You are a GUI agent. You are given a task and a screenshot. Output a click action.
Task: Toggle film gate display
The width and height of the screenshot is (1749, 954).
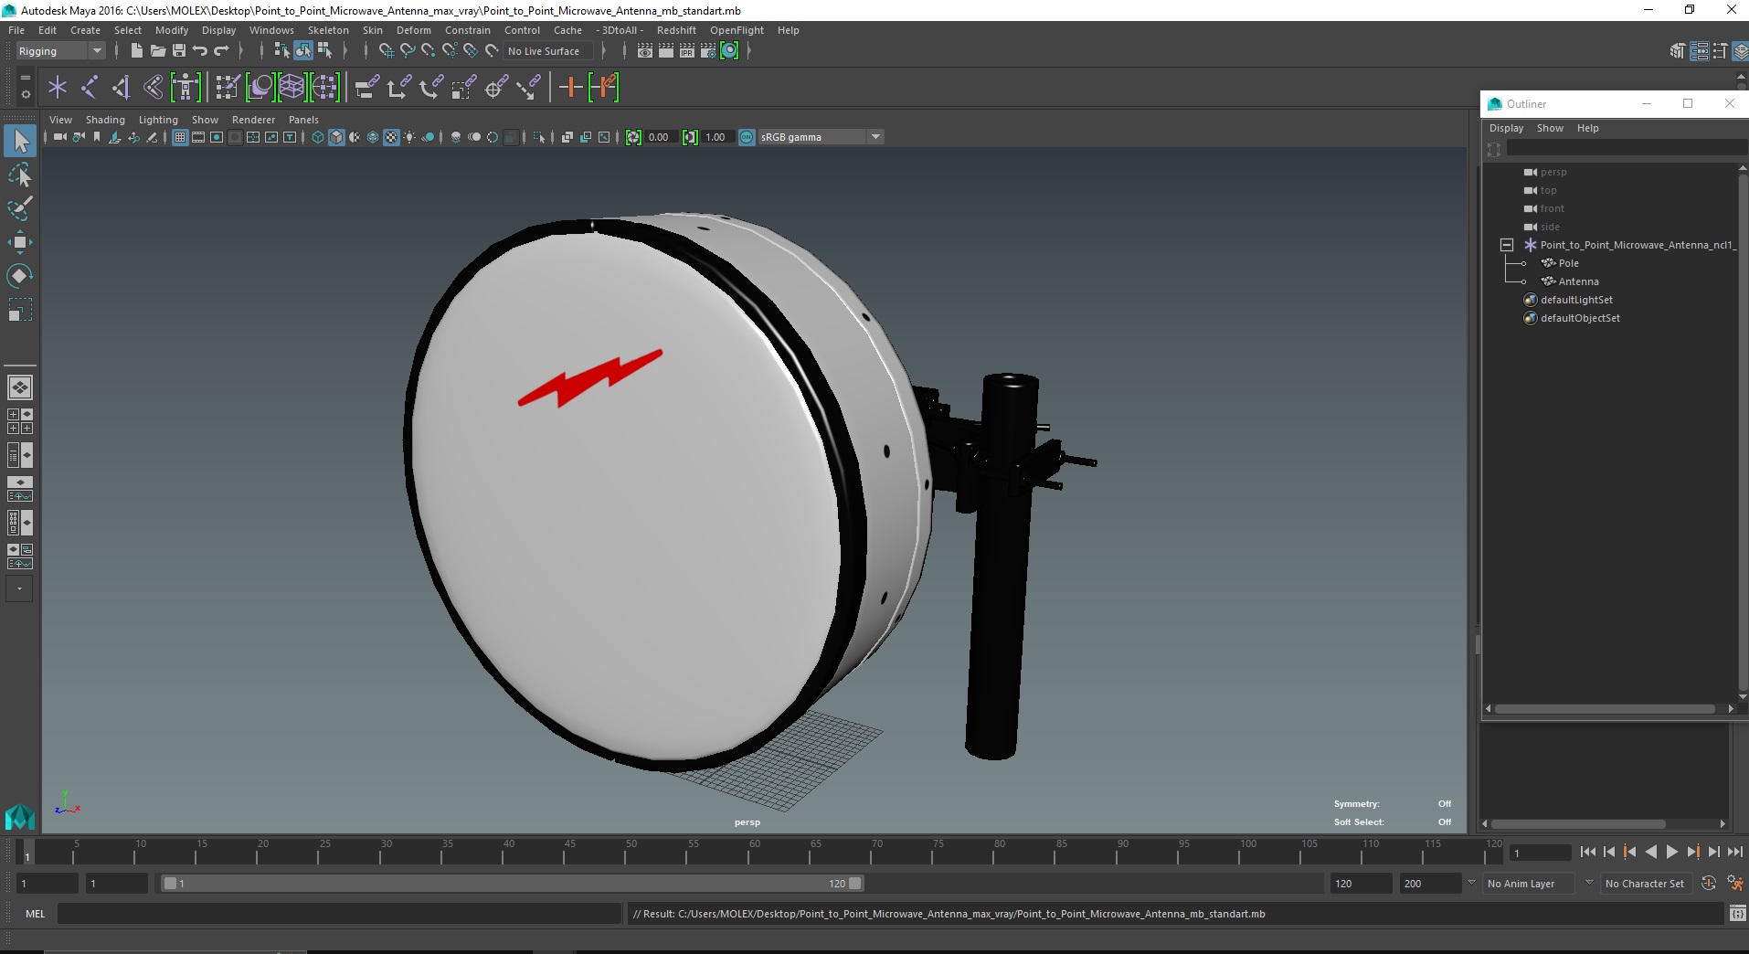coord(198,137)
